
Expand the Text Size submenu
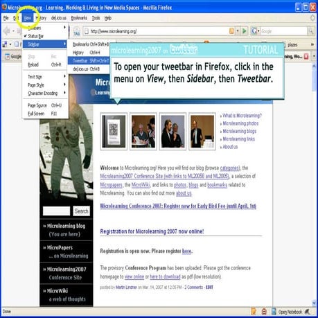click(45, 77)
